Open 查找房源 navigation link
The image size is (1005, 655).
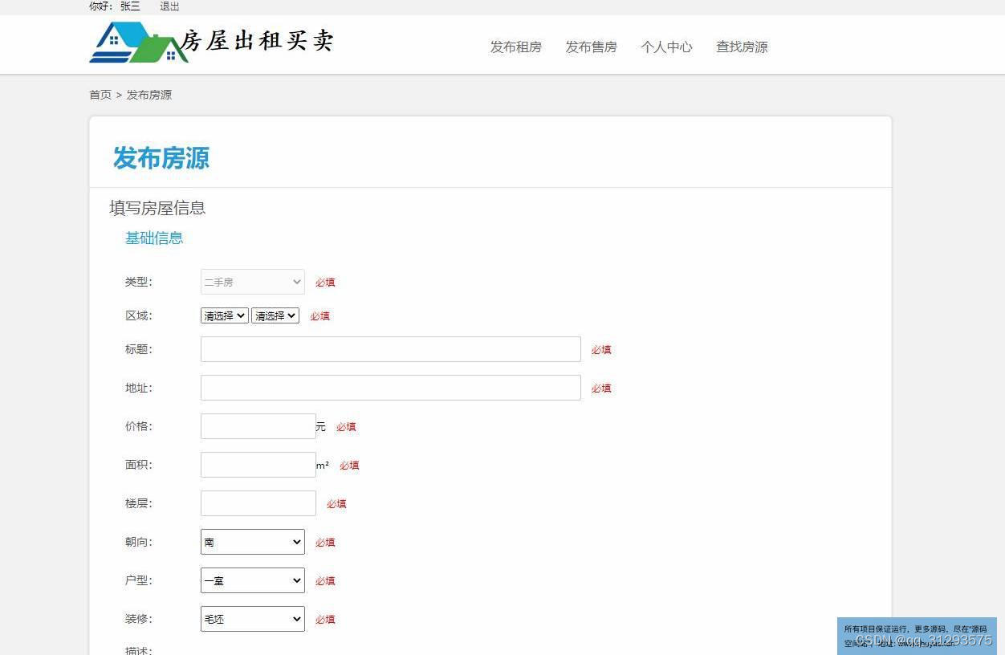point(742,47)
